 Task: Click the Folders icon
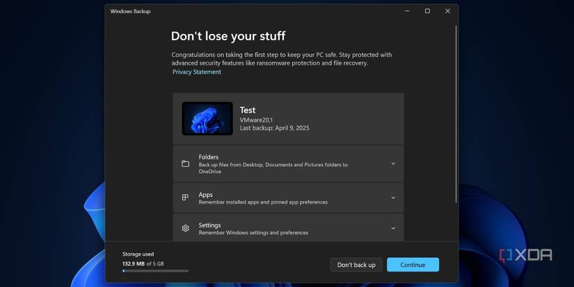185,164
